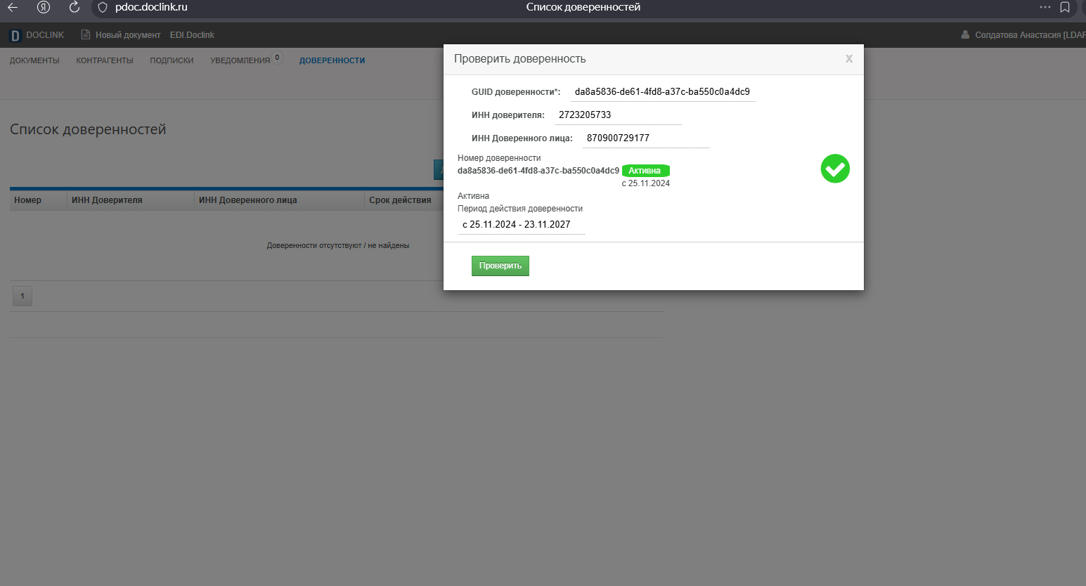Reload the page with the refresh icon
1086x586 pixels.
point(75,8)
